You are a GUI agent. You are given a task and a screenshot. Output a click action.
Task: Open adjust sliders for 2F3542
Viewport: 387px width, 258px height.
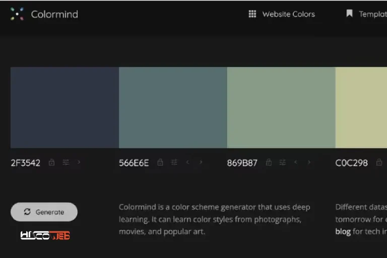pos(66,162)
